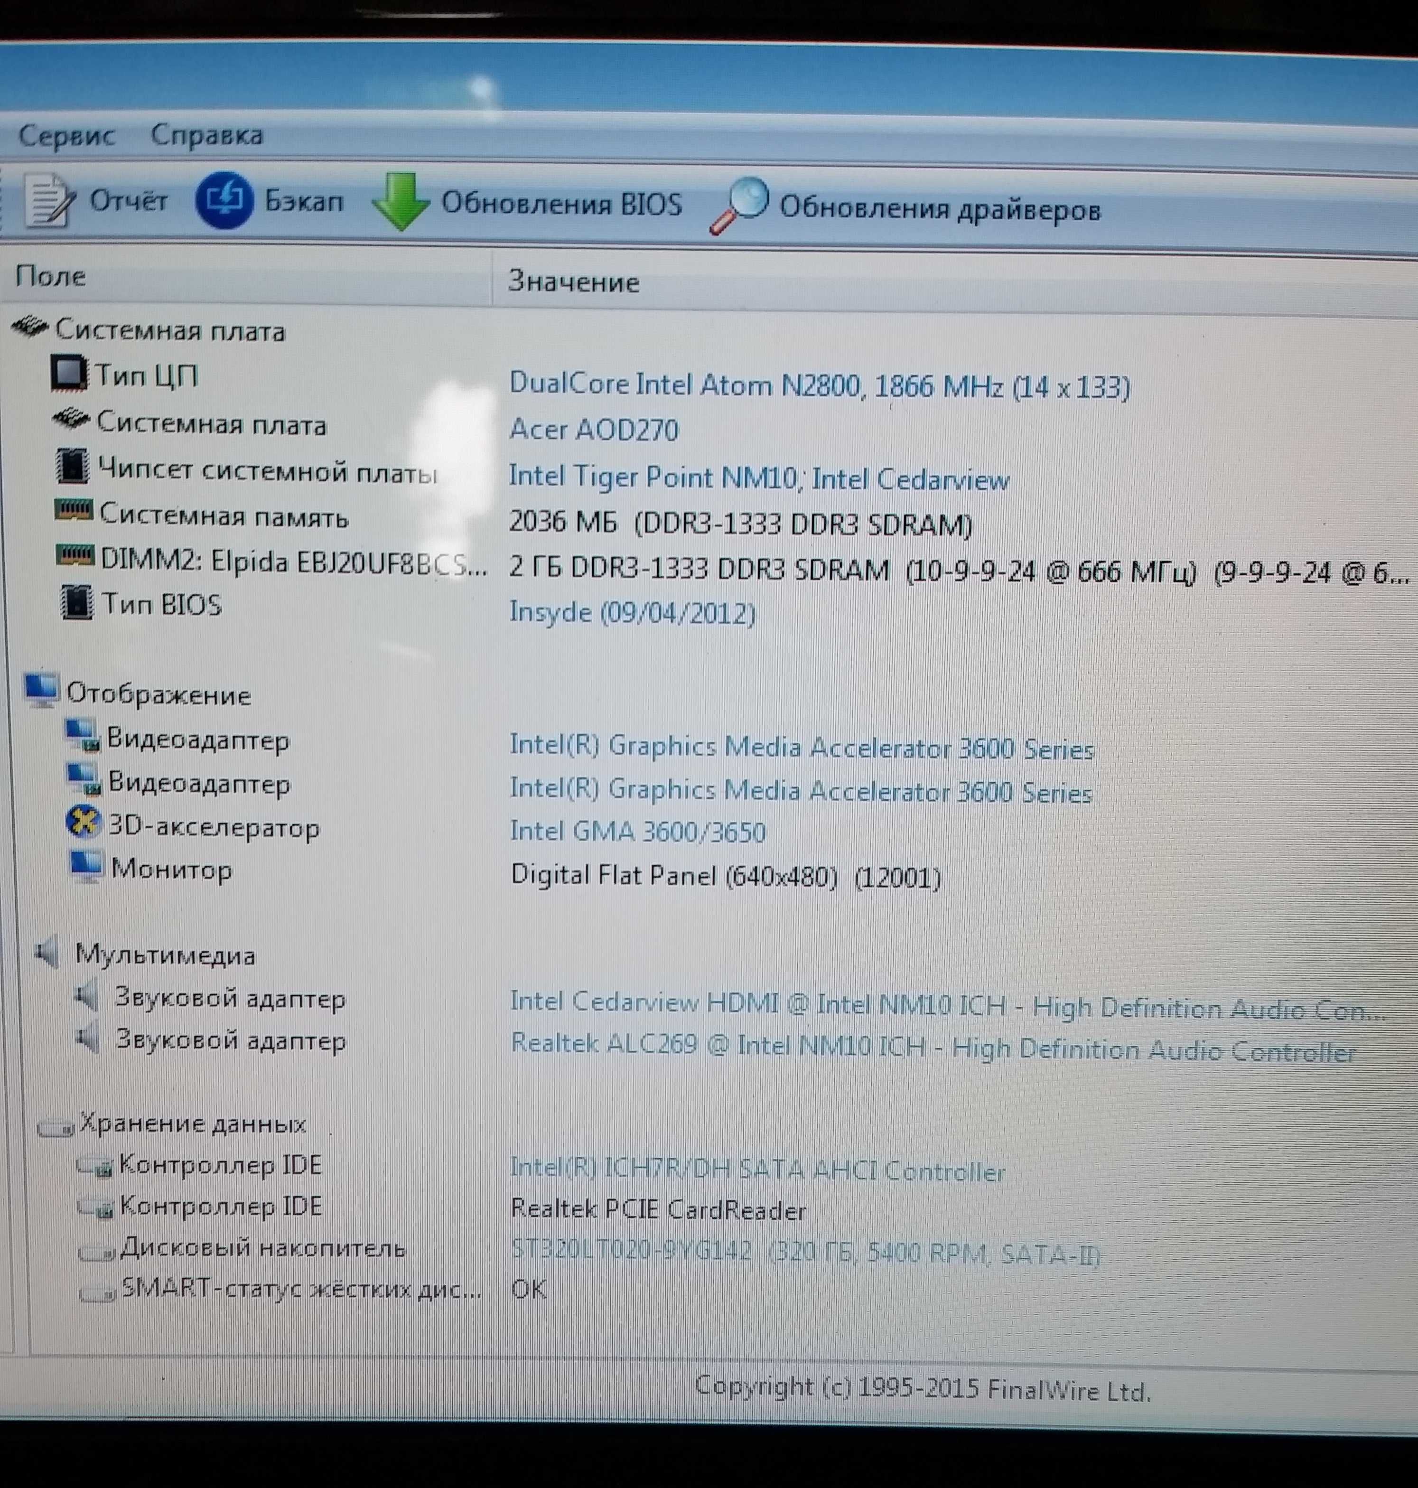Click the first Видеоадаптер row icon

pyautogui.click(x=83, y=737)
